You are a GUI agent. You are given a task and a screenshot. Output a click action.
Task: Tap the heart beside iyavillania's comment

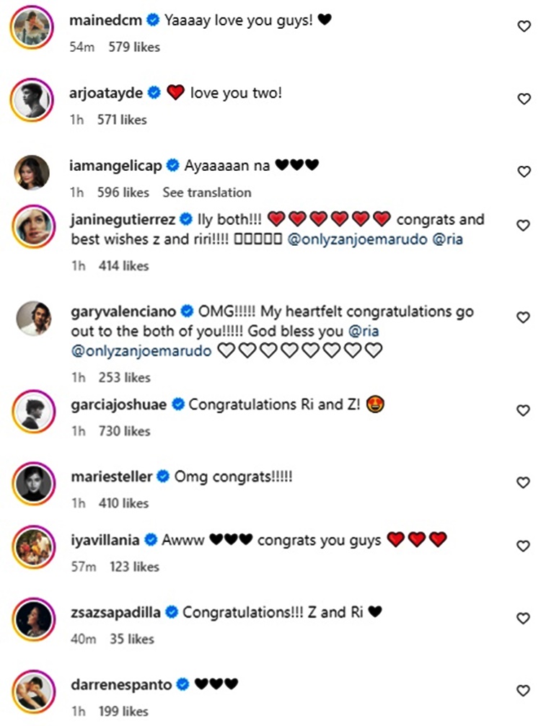524,546
